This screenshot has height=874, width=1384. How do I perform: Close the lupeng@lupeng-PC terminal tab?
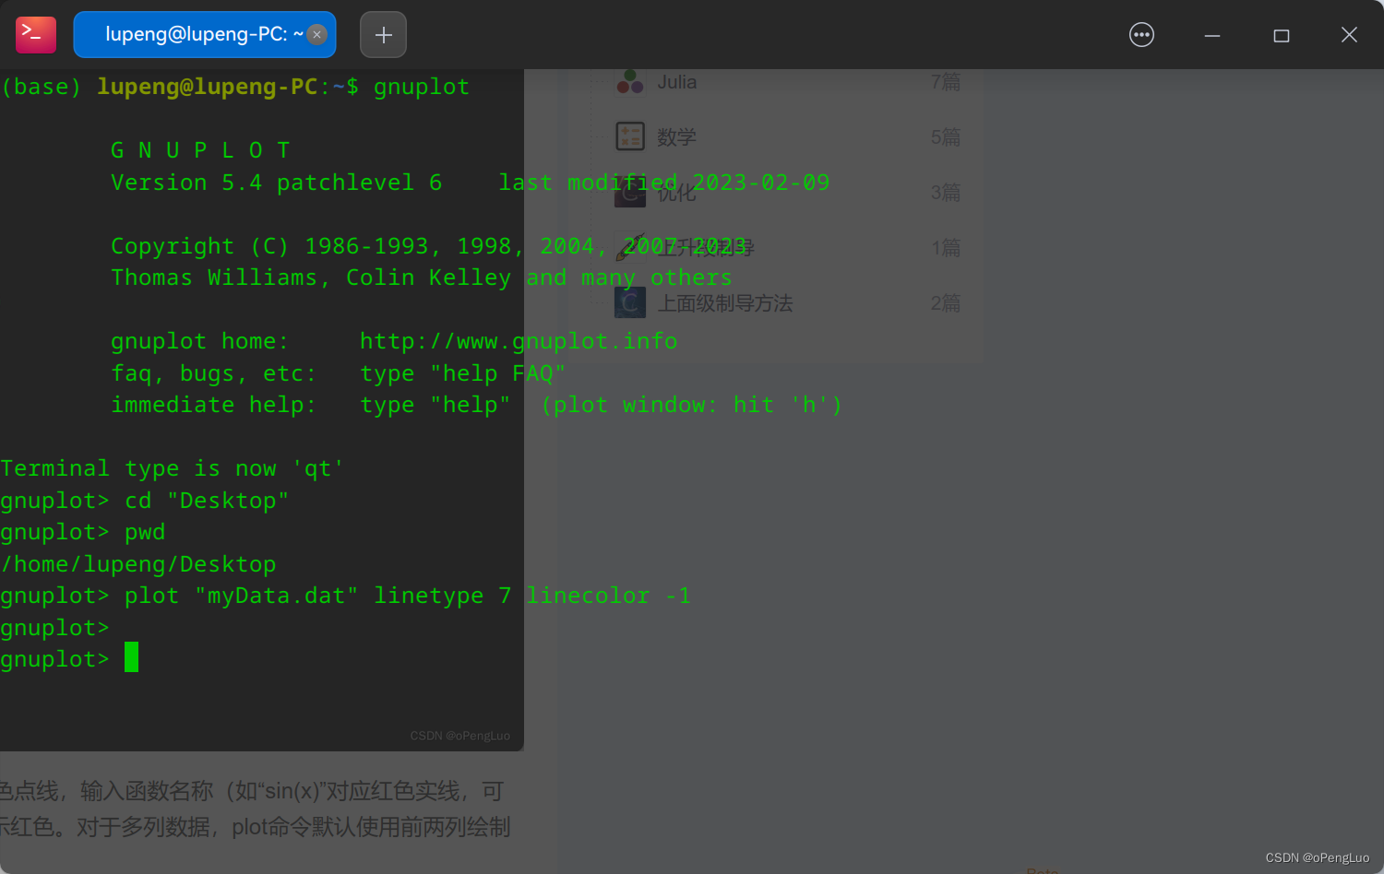[x=316, y=35]
